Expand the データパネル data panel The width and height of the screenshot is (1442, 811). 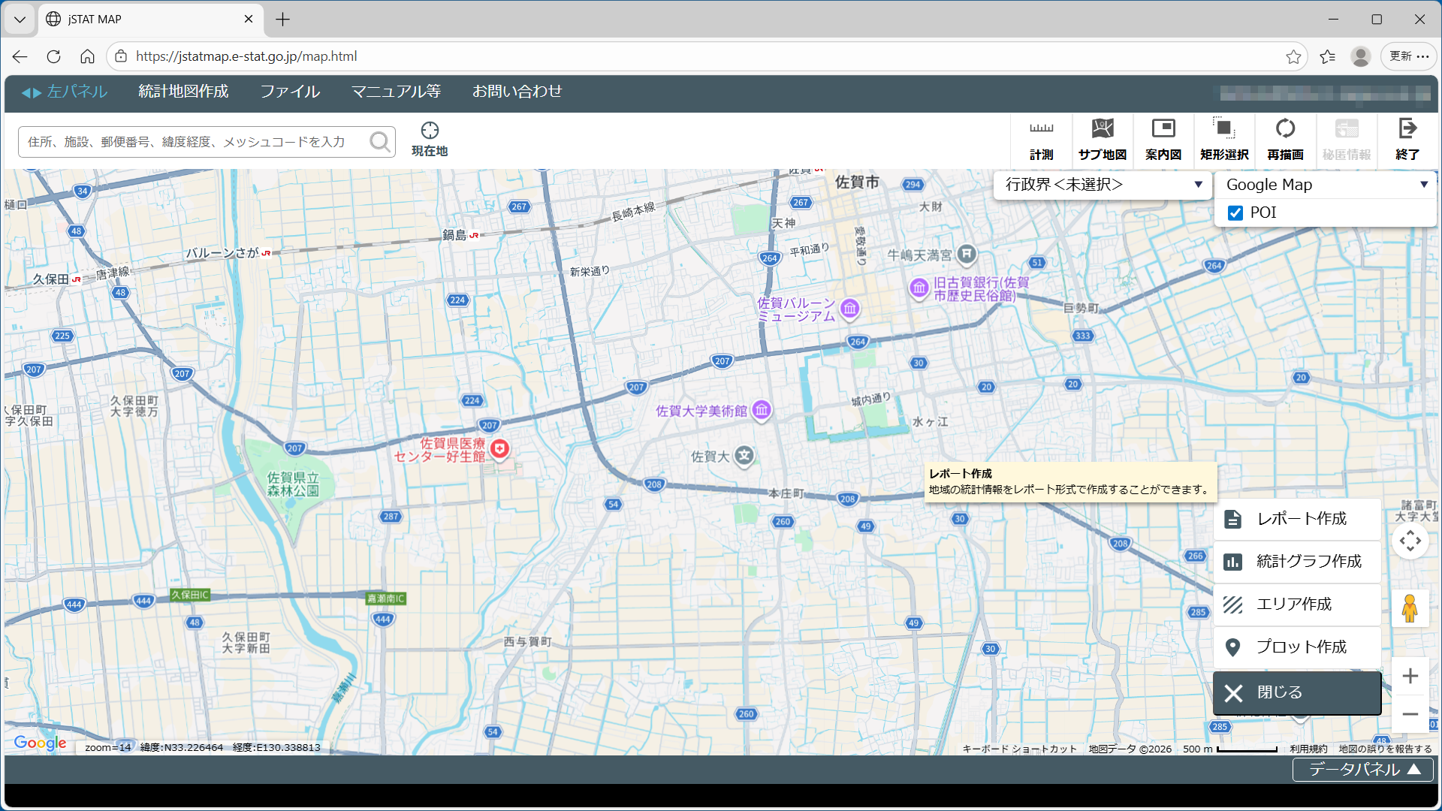tap(1363, 770)
